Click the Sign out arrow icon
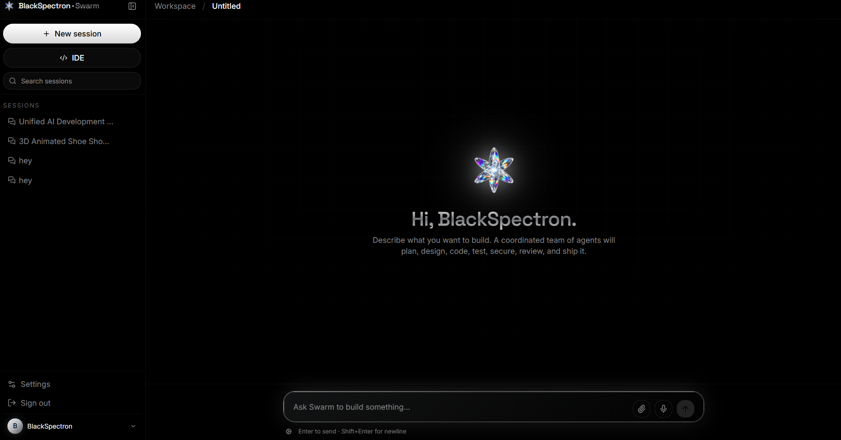The height and width of the screenshot is (440, 841). click(x=12, y=403)
